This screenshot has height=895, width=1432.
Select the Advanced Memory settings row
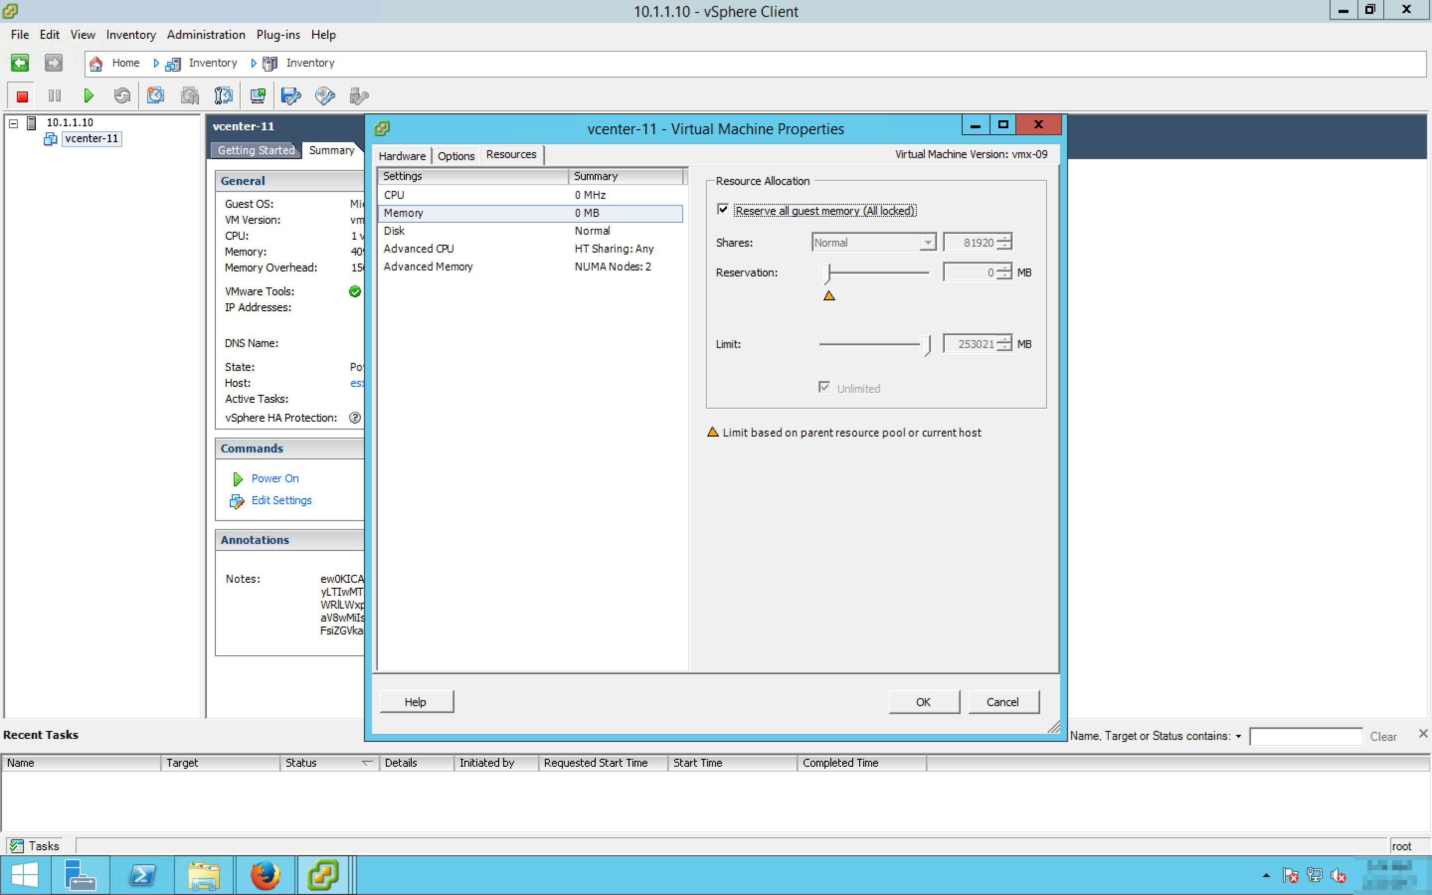click(428, 267)
